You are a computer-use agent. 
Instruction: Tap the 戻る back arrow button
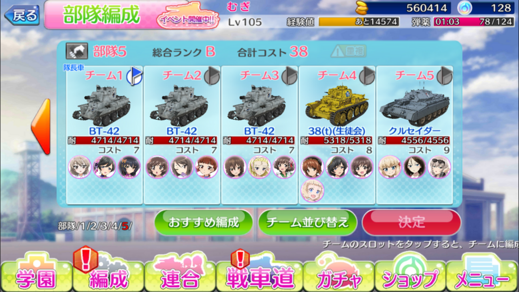tap(22, 15)
